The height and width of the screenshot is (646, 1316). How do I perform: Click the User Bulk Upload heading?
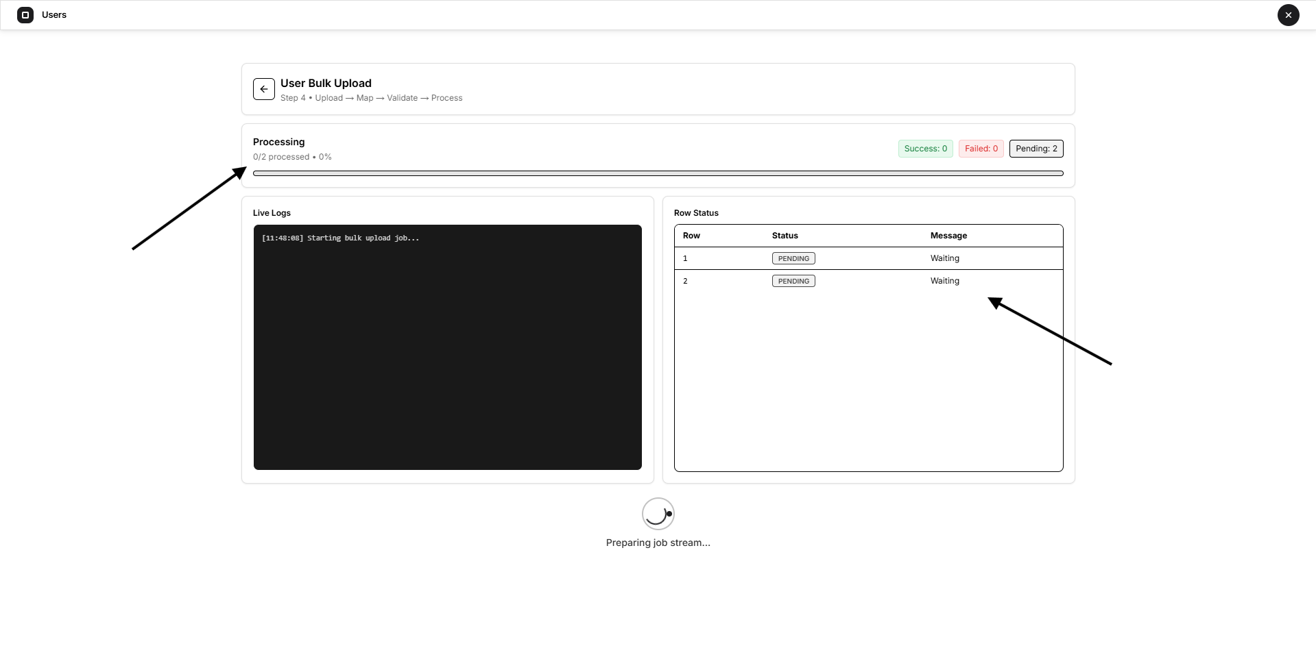coord(326,83)
